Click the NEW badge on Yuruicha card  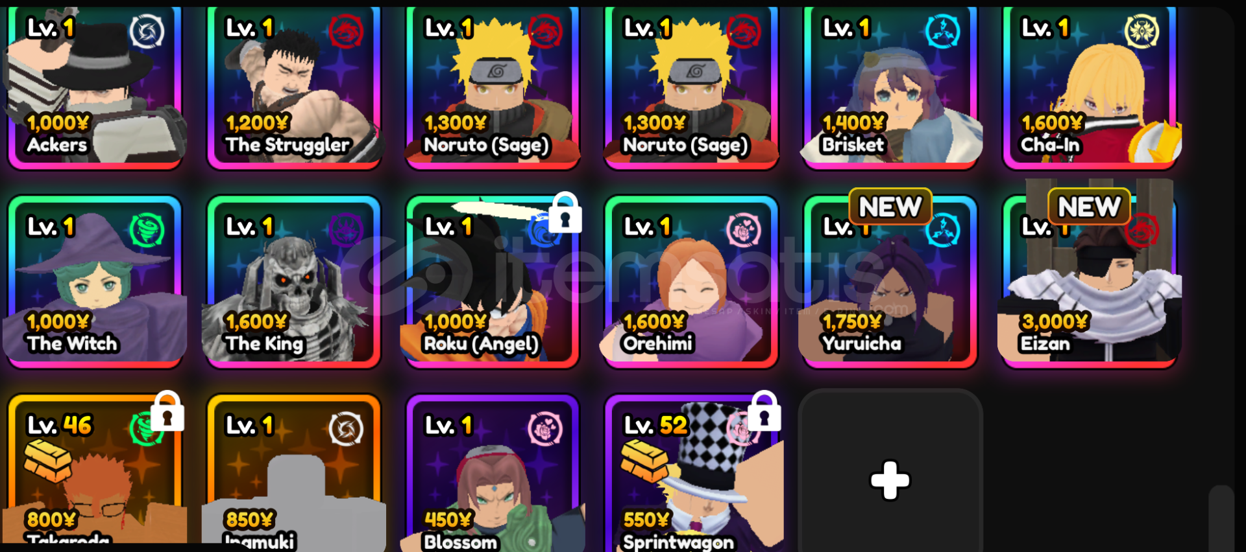coord(890,207)
